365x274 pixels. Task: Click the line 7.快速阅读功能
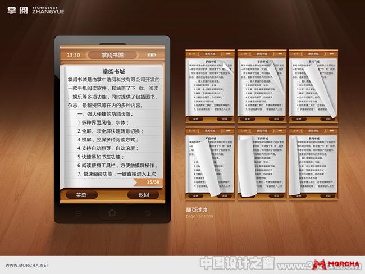click(x=117, y=174)
